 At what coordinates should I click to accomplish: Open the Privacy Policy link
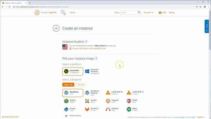point(178,117)
